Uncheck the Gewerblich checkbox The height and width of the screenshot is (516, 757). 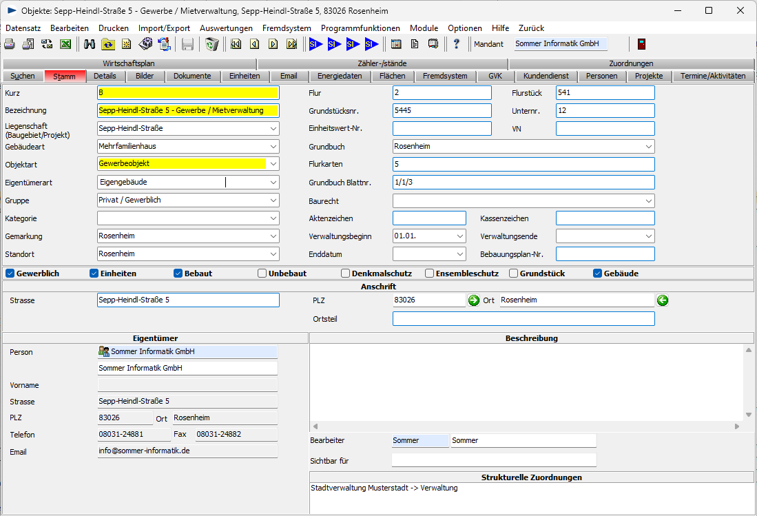point(10,274)
